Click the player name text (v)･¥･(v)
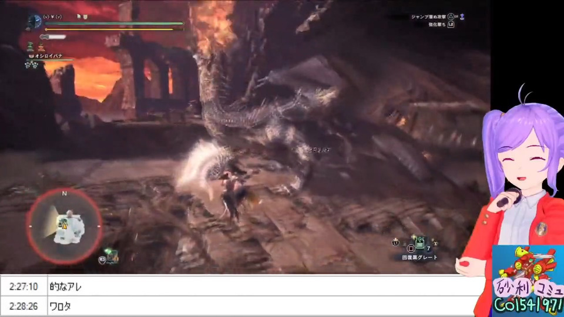Image resolution: width=564 pixels, height=317 pixels. (x=52, y=16)
